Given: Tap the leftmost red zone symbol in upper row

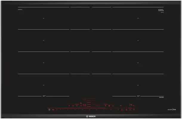Looking at the screenshot, I should point(69,106).
